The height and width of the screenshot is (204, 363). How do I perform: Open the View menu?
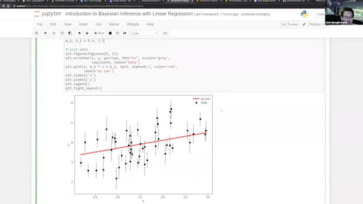67,24
